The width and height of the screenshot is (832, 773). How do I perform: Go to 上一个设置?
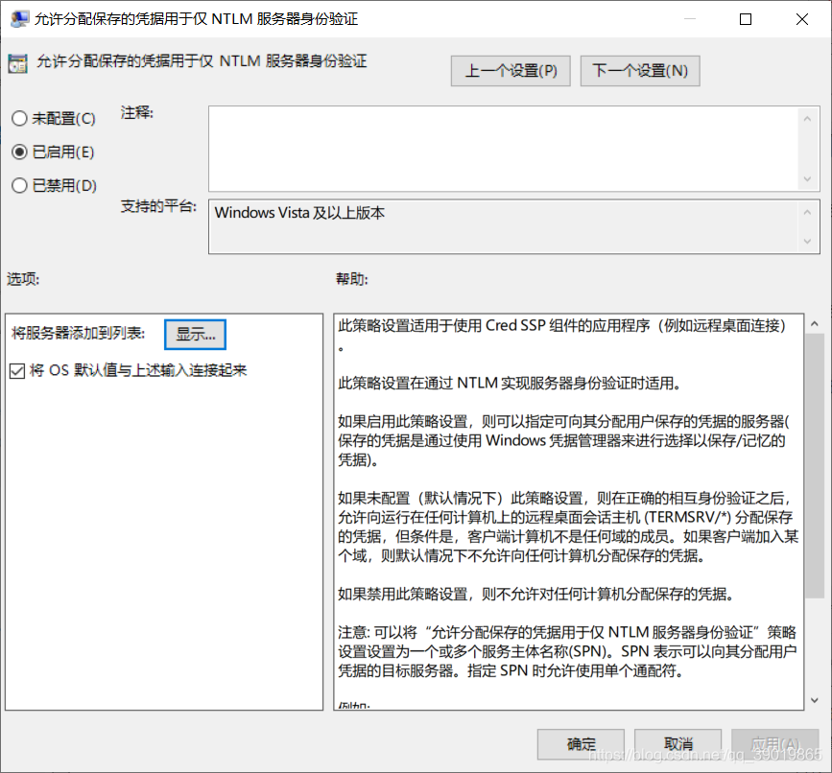pyautogui.click(x=510, y=70)
